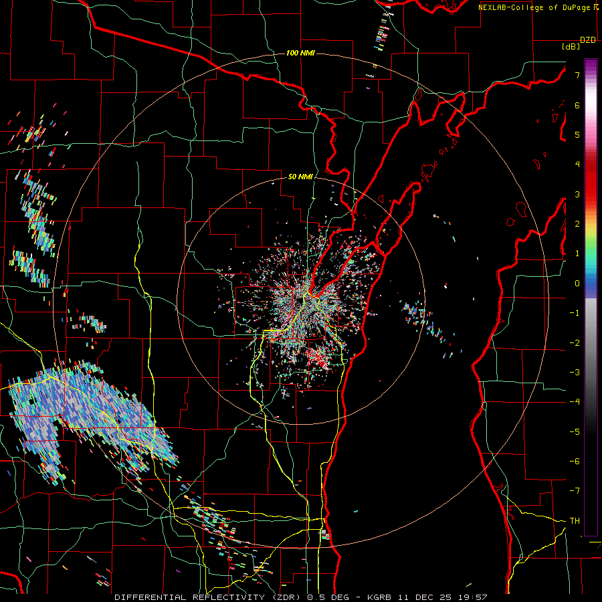Select the -7 value on color scale
Image resolution: width=602 pixels, height=602 pixels.
pos(575,491)
